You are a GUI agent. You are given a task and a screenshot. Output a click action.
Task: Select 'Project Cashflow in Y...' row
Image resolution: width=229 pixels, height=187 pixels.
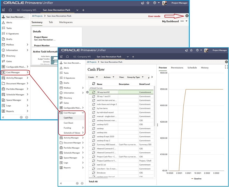[x=121, y=161]
